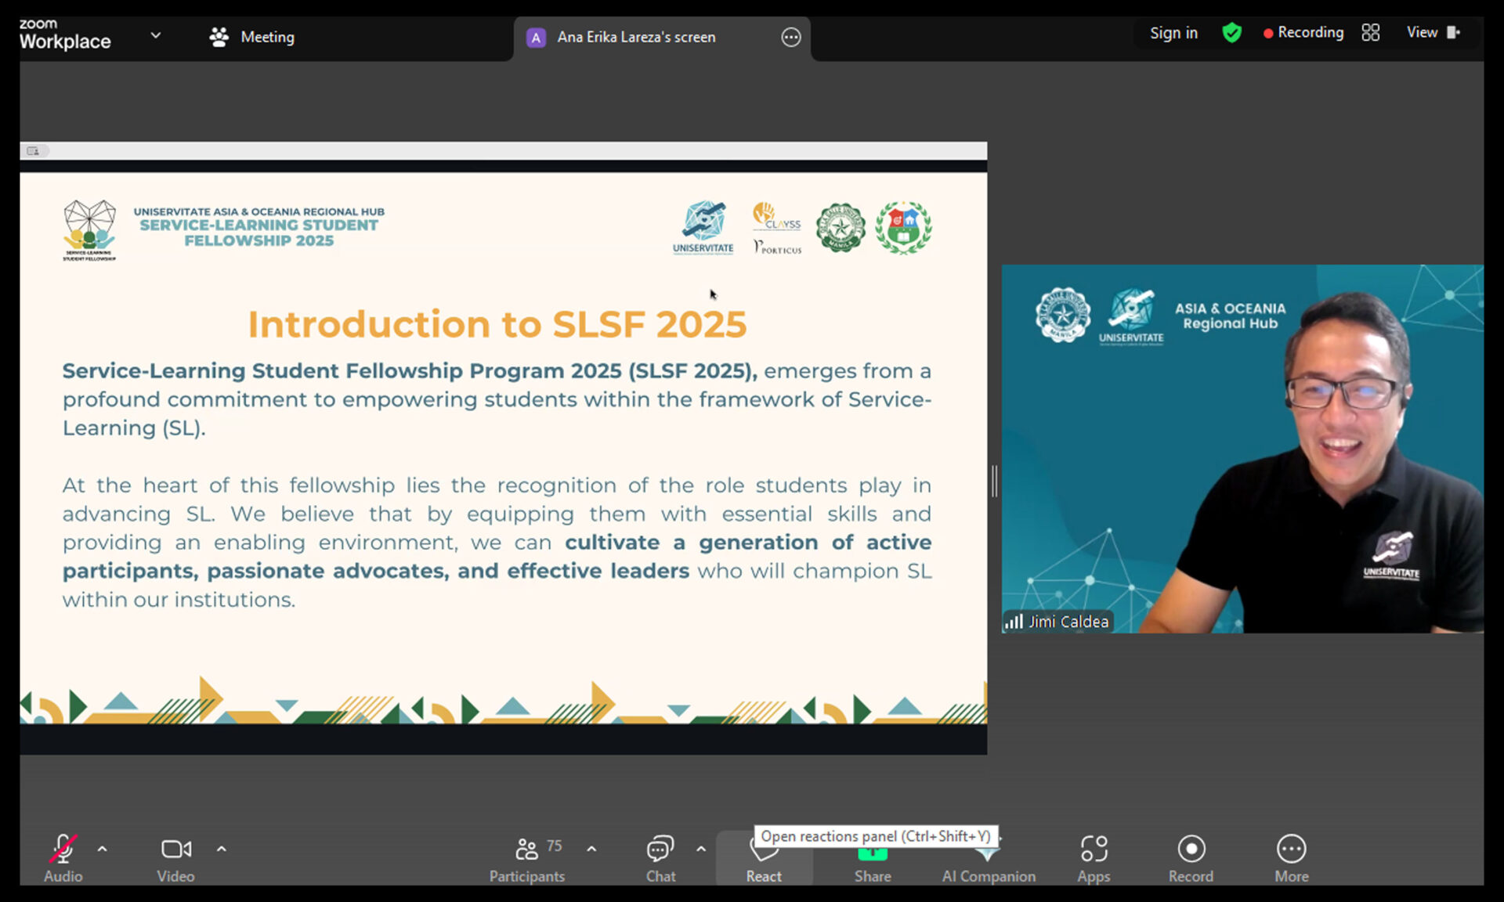This screenshot has height=902, width=1504.
Task: Open screen share options ellipsis
Action: click(791, 37)
